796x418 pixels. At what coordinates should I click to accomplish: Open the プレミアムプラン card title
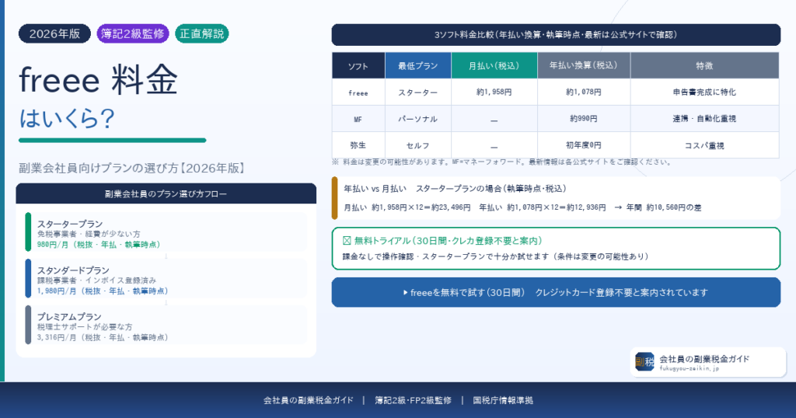(x=69, y=316)
